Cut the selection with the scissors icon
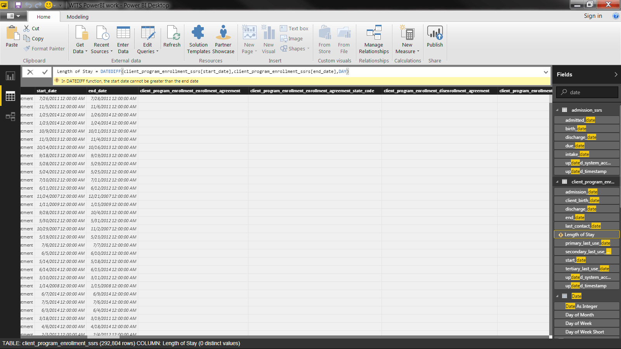 [26, 28]
